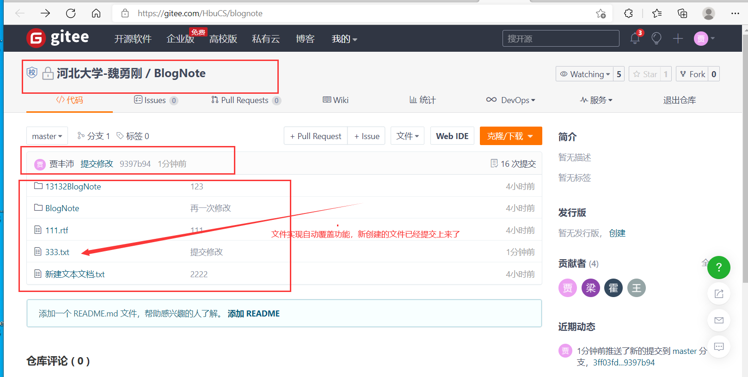Open the favorites list icon
The image size is (748, 377).
click(656, 13)
